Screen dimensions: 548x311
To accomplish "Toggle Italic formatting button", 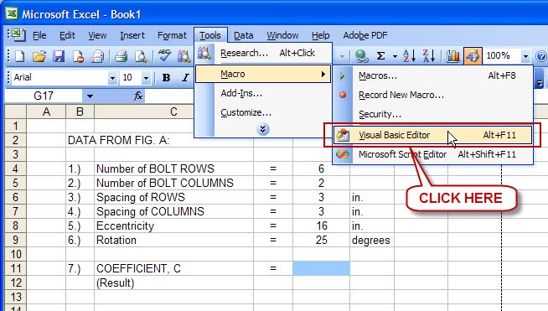I will pyautogui.click(x=185, y=78).
